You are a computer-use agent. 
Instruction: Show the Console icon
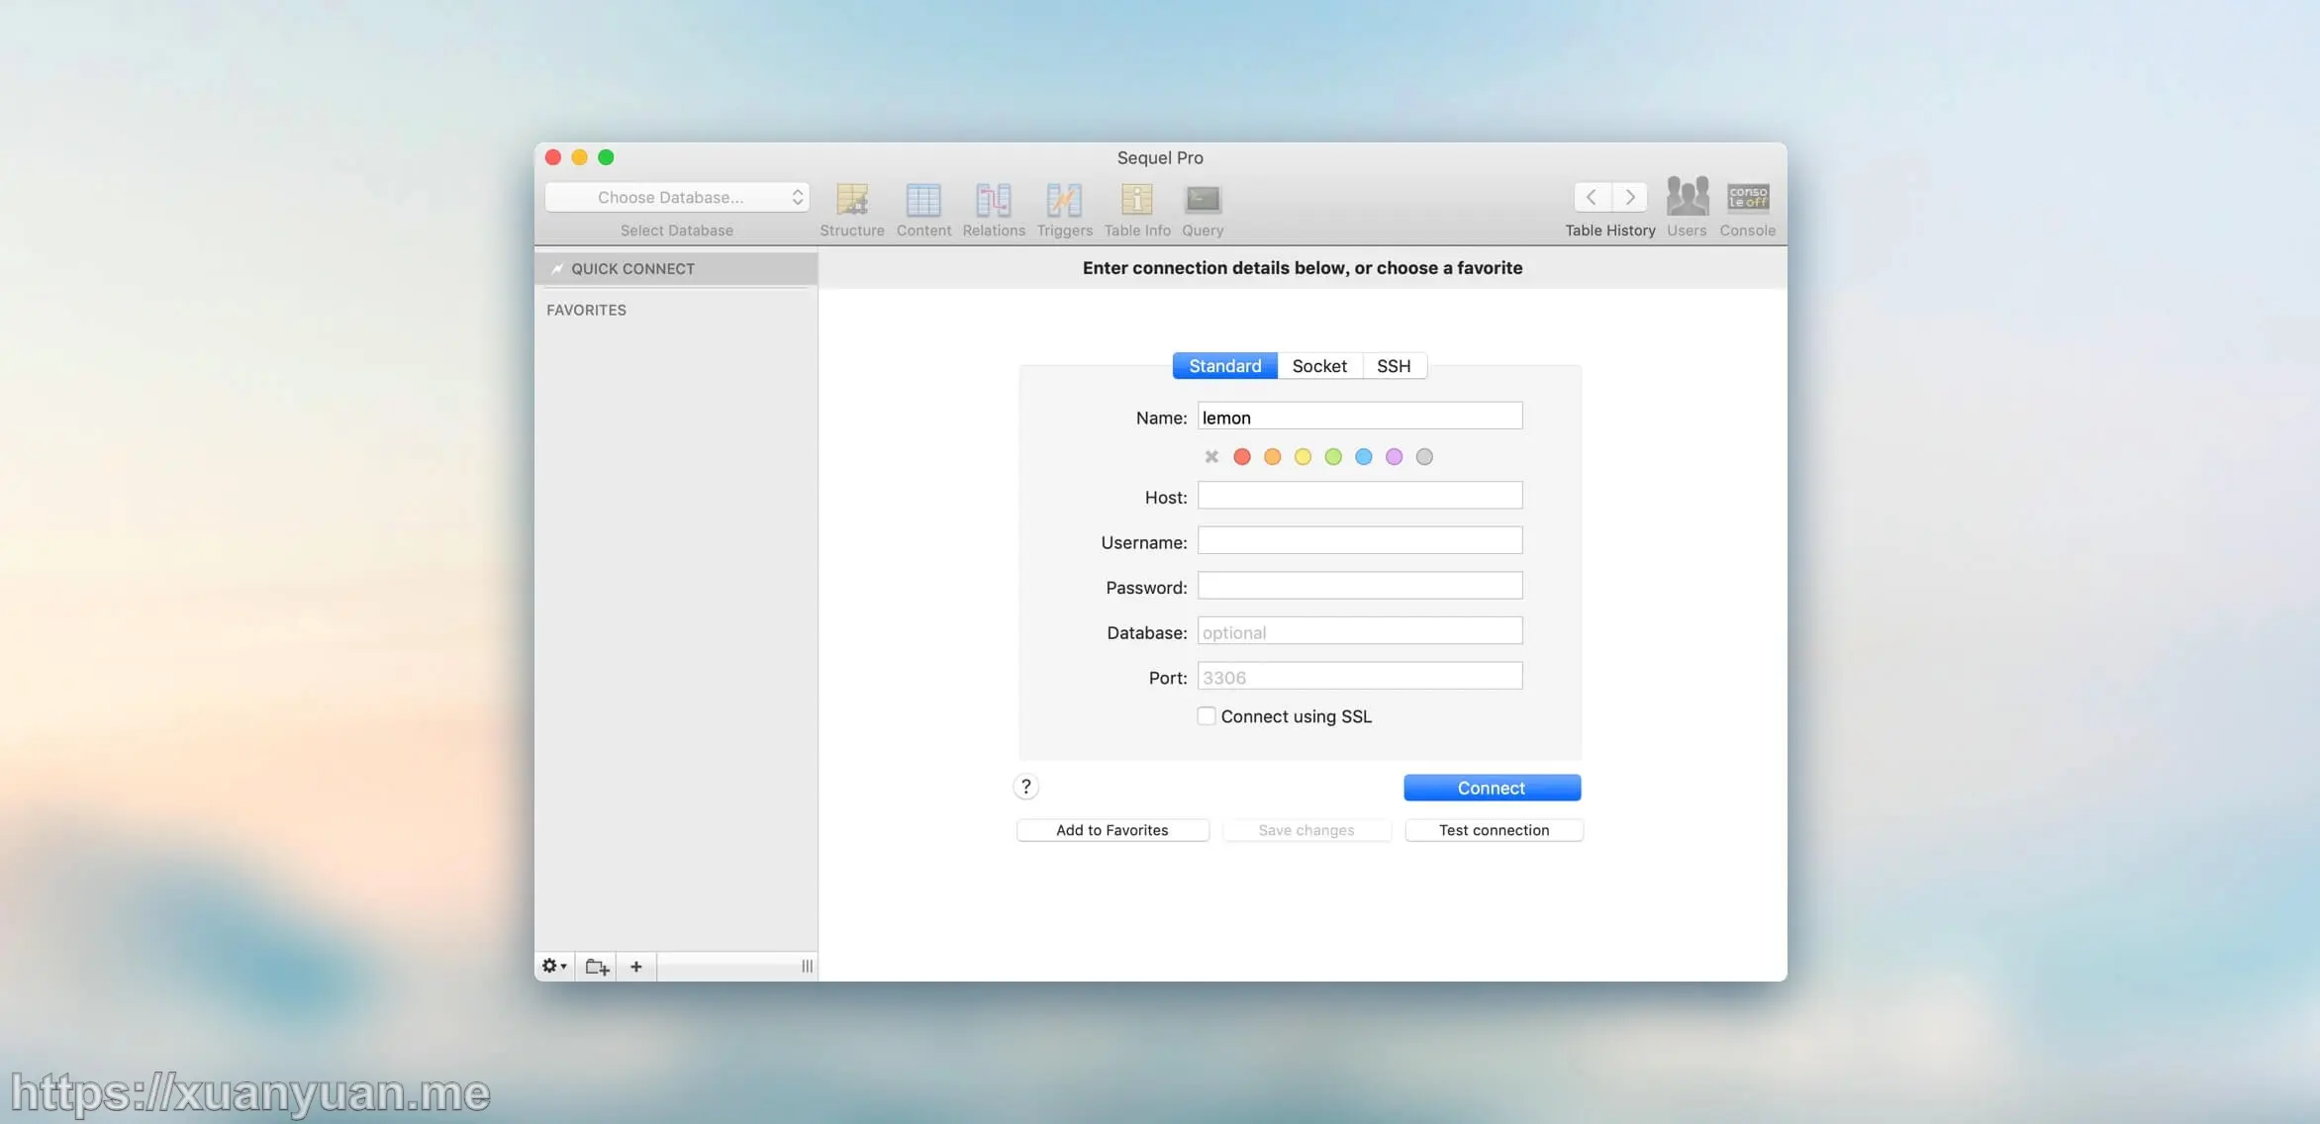[x=1748, y=197]
